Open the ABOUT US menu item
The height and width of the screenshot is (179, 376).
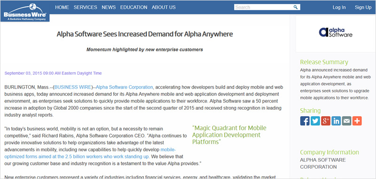tap(164, 7)
